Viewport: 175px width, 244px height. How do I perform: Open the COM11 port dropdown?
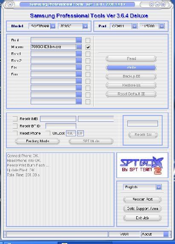coord(135,26)
